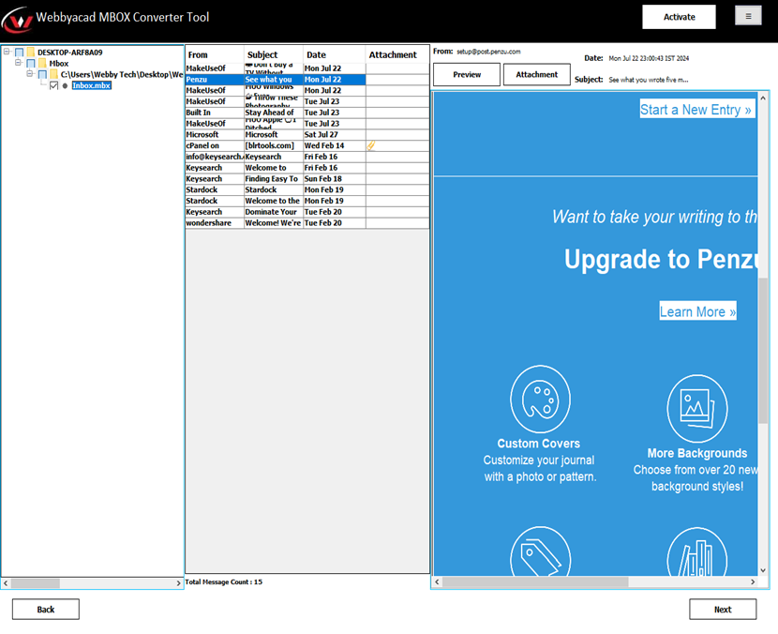Switch to the Preview tab
This screenshot has width=778, height=634.
pos(467,74)
